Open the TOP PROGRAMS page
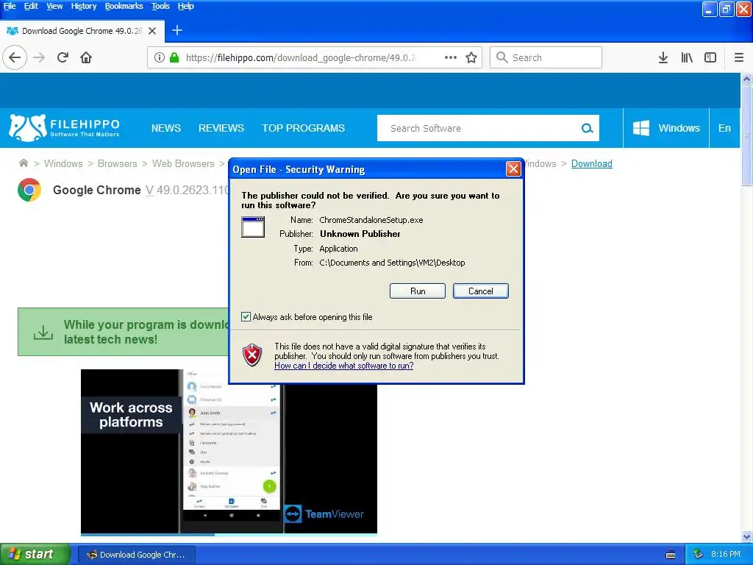 (303, 128)
